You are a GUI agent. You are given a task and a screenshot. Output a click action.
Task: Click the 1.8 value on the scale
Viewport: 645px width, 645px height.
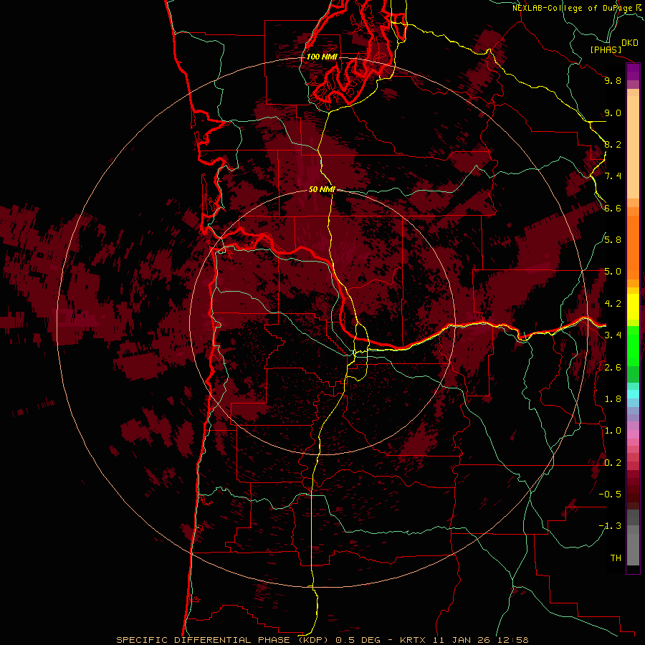click(x=613, y=399)
